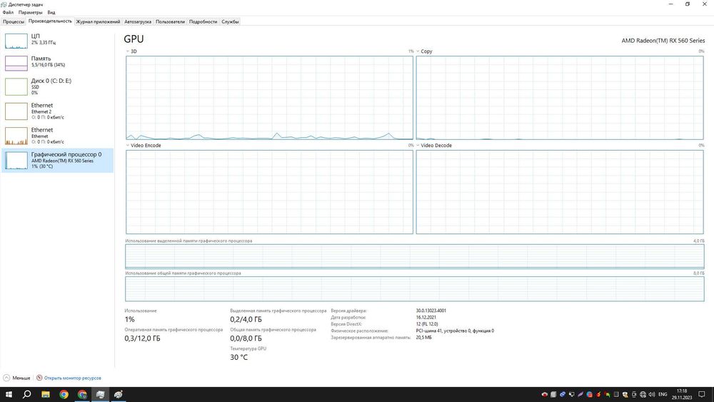Click the Video Encode usage graph
The width and height of the screenshot is (714, 402).
coord(270,192)
